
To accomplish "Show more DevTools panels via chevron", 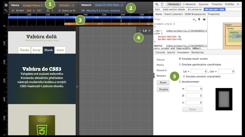I will [x=238, y=5].
